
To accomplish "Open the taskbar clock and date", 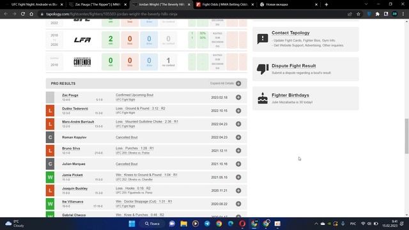I will coord(390,224).
